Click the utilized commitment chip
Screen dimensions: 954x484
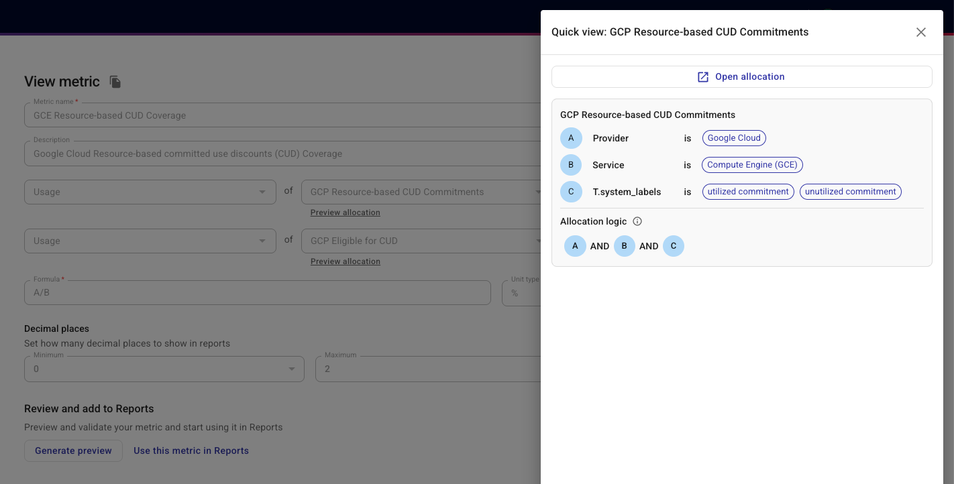(748, 192)
